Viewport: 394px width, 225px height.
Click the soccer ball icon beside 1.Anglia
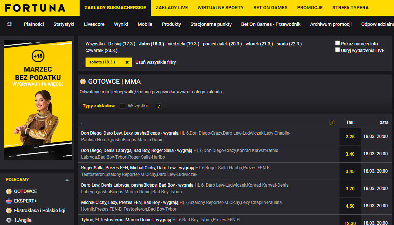pyautogui.click(x=9, y=220)
